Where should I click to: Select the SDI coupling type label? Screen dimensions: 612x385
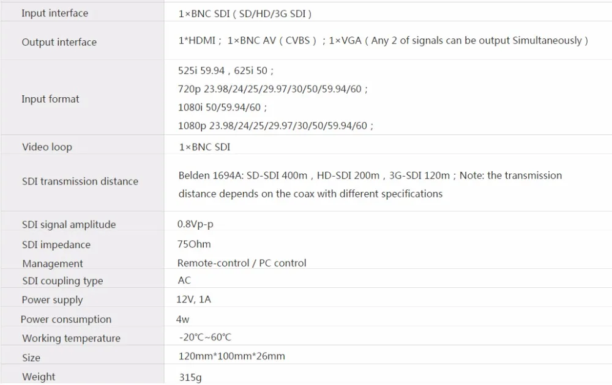[62, 281]
